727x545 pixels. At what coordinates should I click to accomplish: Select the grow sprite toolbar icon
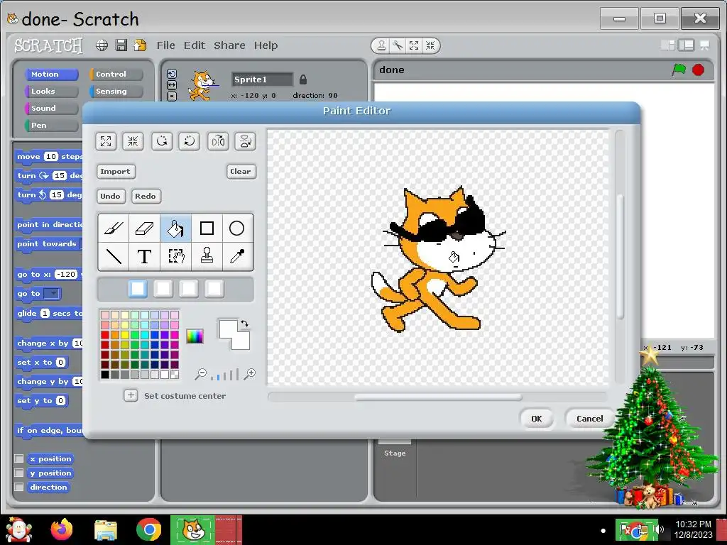(x=414, y=45)
